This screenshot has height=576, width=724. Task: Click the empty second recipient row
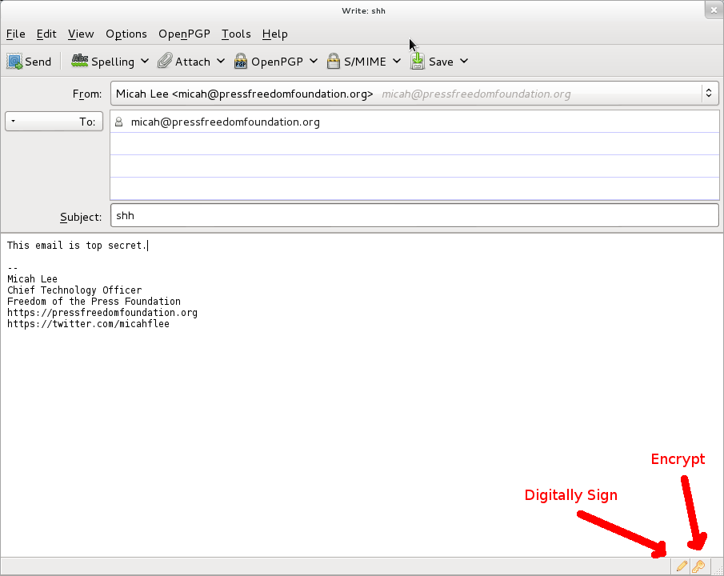tap(414, 144)
